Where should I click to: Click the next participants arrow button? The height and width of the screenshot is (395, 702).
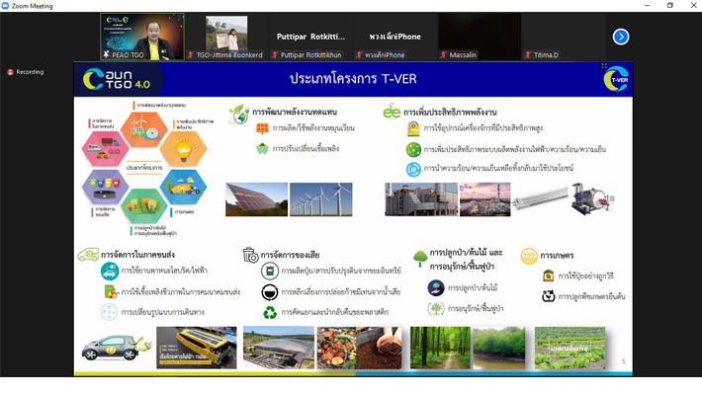[x=621, y=37]
